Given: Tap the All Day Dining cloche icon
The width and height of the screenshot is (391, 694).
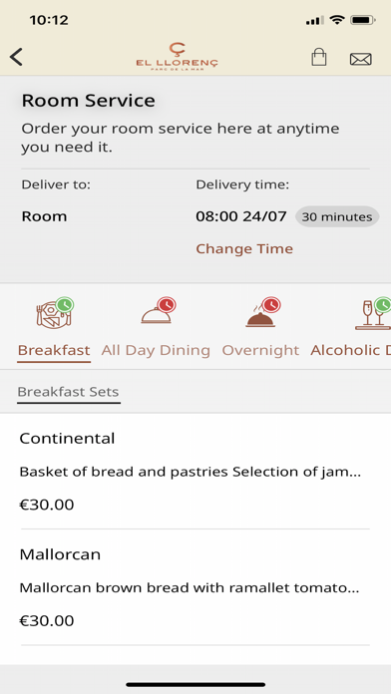Looking at the screenshot, I should (158, 311).
